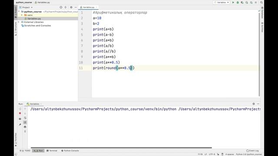
Task: Open Variables run configuration dropdown
Action: tap(221, 3)
